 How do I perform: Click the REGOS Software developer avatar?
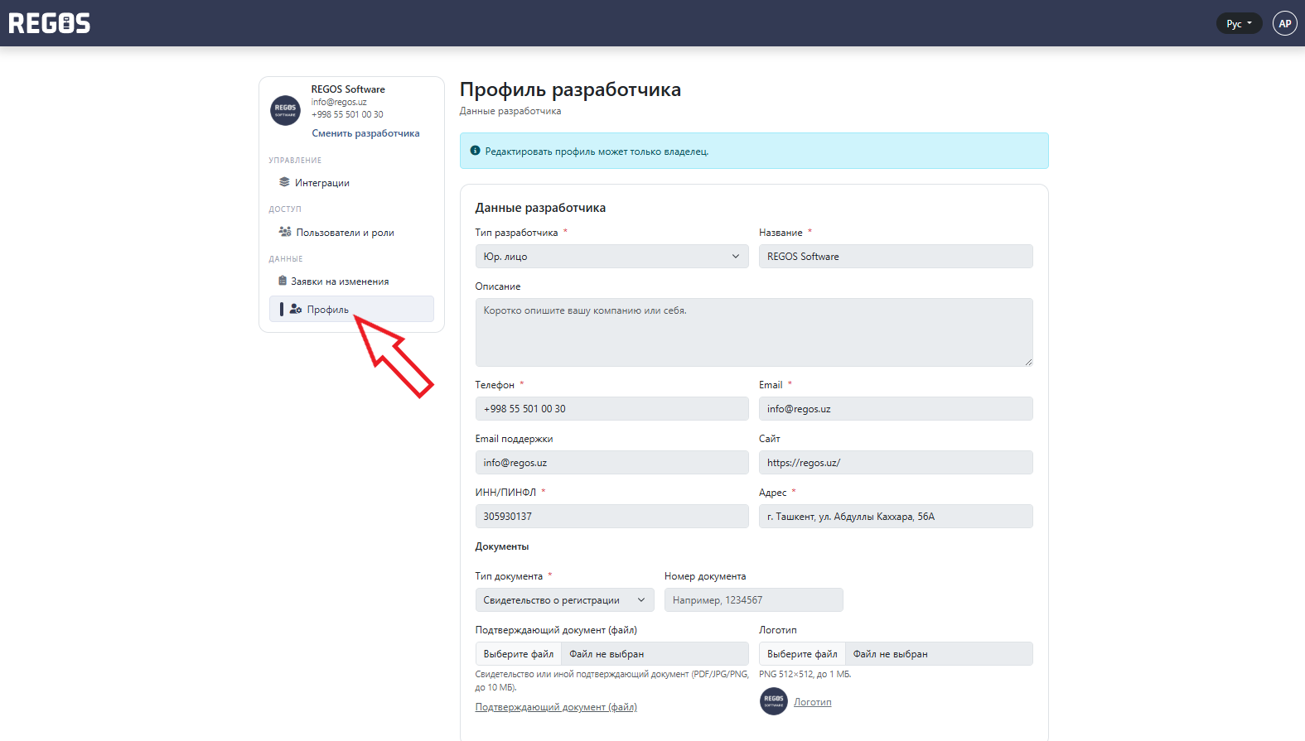click(x=286, y=109)
